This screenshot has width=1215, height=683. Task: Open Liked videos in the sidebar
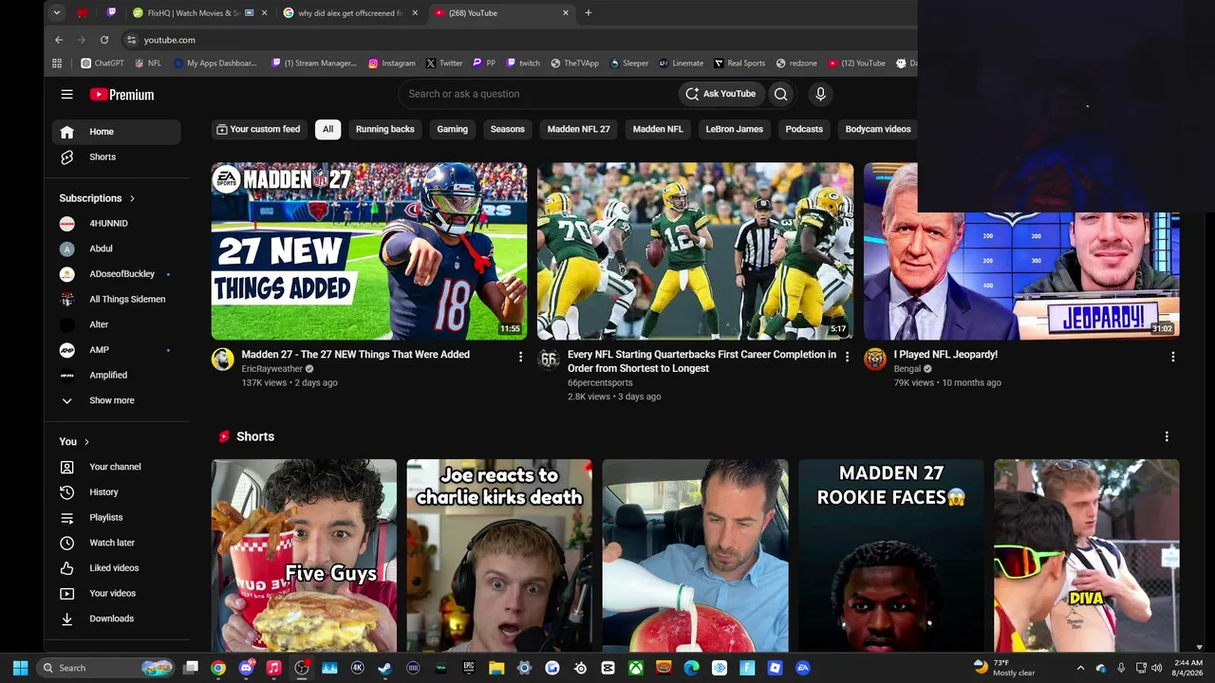[x=116, y=567]
